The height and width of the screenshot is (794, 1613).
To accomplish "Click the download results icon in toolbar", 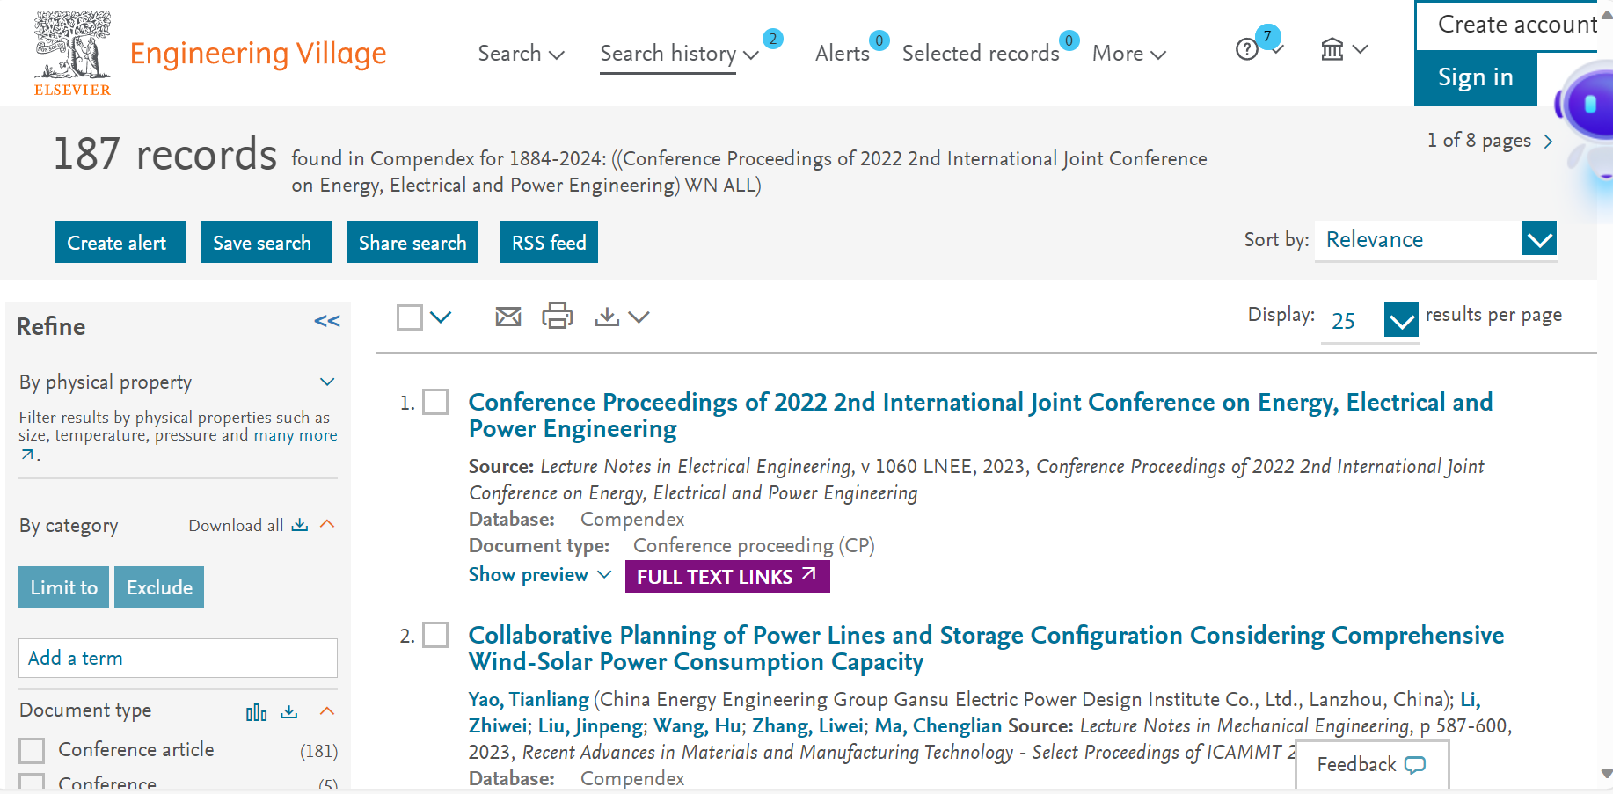I will (x=607, y=317).
